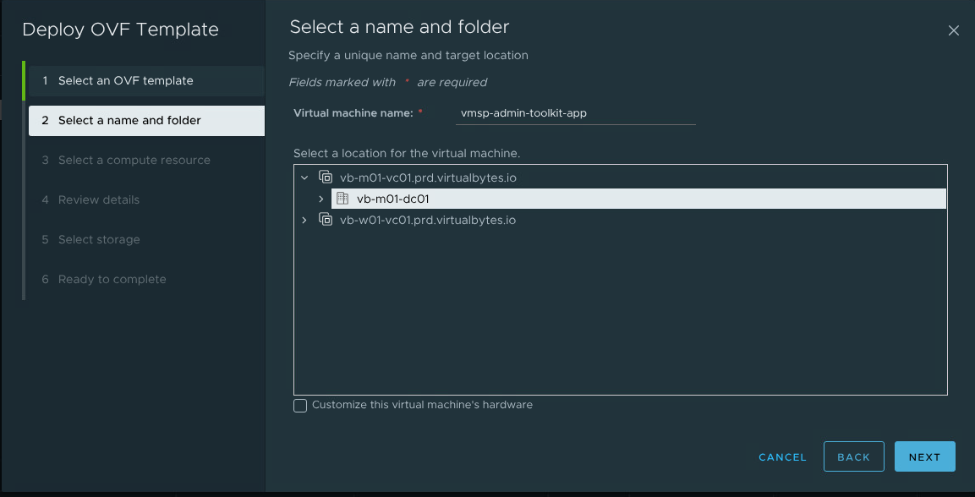975x497 pixels.
Task: Click the vCenter icon beside vb-w01-vc01.prd.virtualbytes.io
Action: click(326, 220)
